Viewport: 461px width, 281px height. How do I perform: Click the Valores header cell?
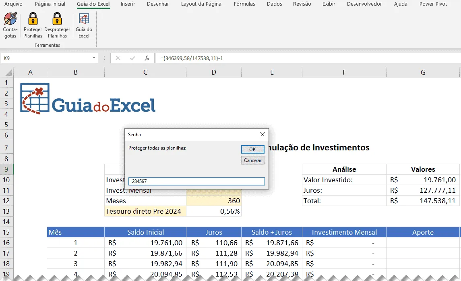pos(423,169)
